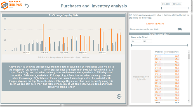Click the May 2020 axis label
193x107 pixels.
tap(83, 53)
